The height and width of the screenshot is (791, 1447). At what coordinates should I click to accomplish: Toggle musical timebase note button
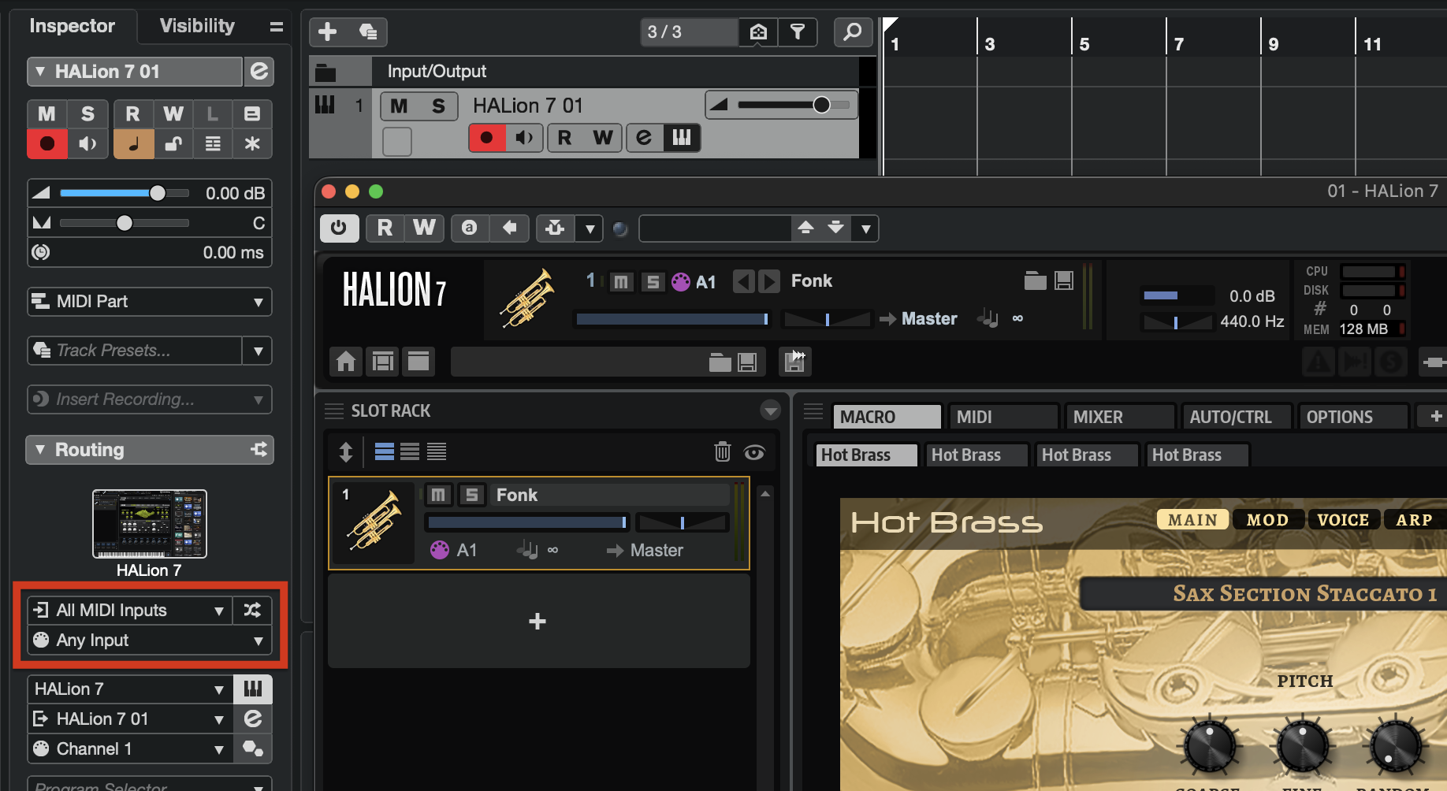tap(133, 143)
